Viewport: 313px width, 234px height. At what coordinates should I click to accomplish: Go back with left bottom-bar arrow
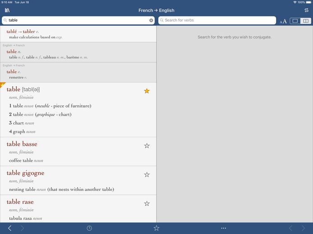(x=9, y=228)
